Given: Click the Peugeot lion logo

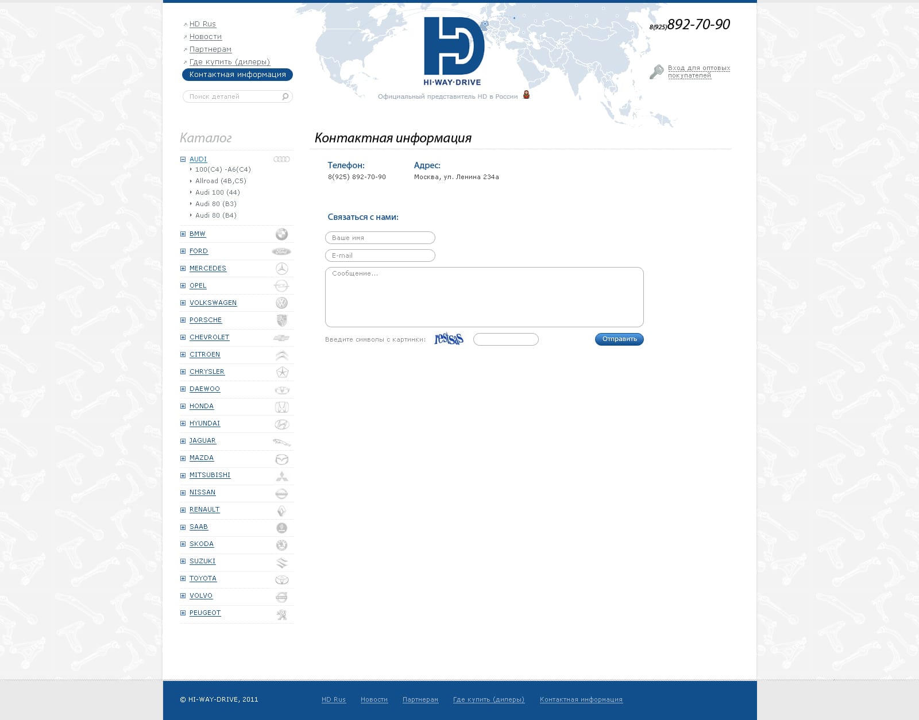Looking at the screenshot, I should [x=281, y=614].
